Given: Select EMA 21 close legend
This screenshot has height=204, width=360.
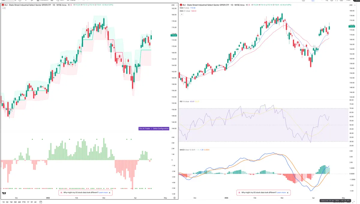Looking at the screenshot, I should (x=184, y=11).
